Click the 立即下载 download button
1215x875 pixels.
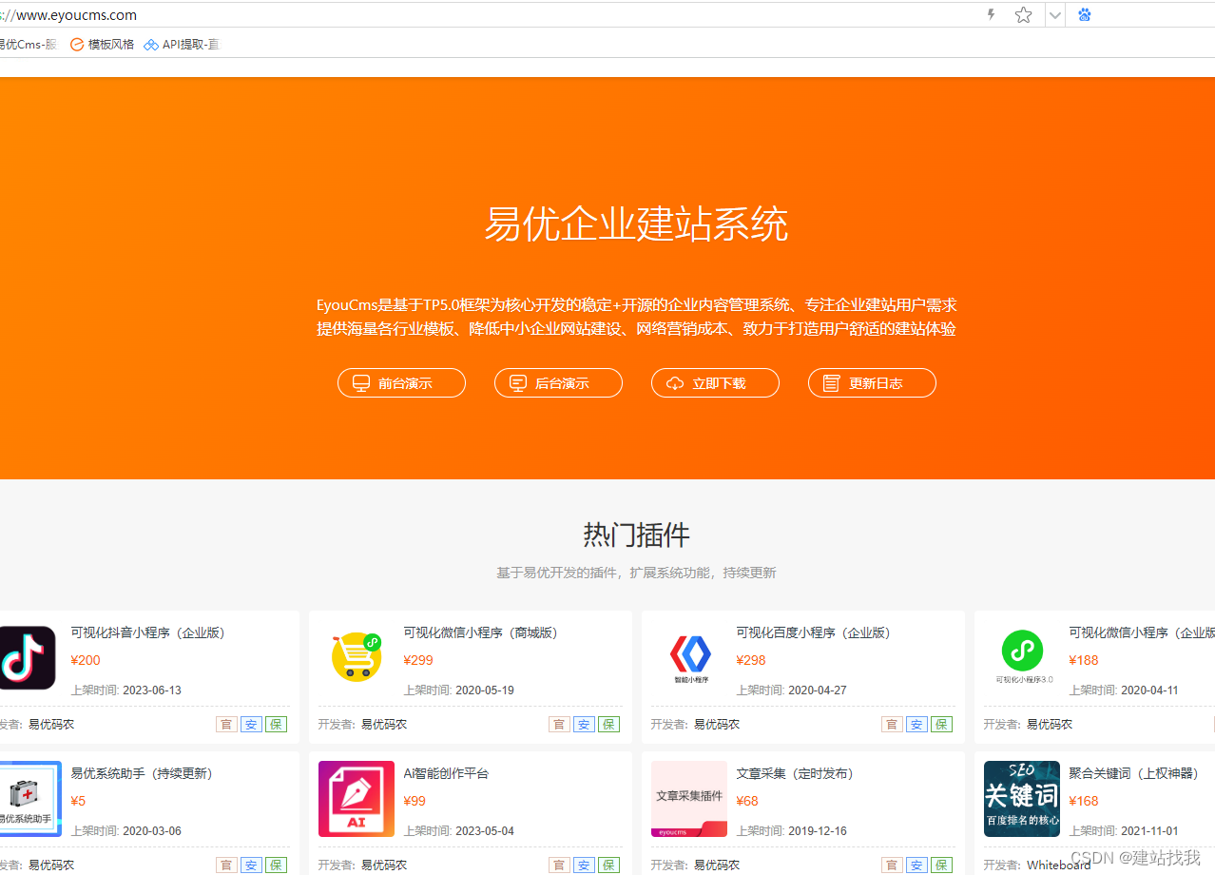click(x=714, y=383)
